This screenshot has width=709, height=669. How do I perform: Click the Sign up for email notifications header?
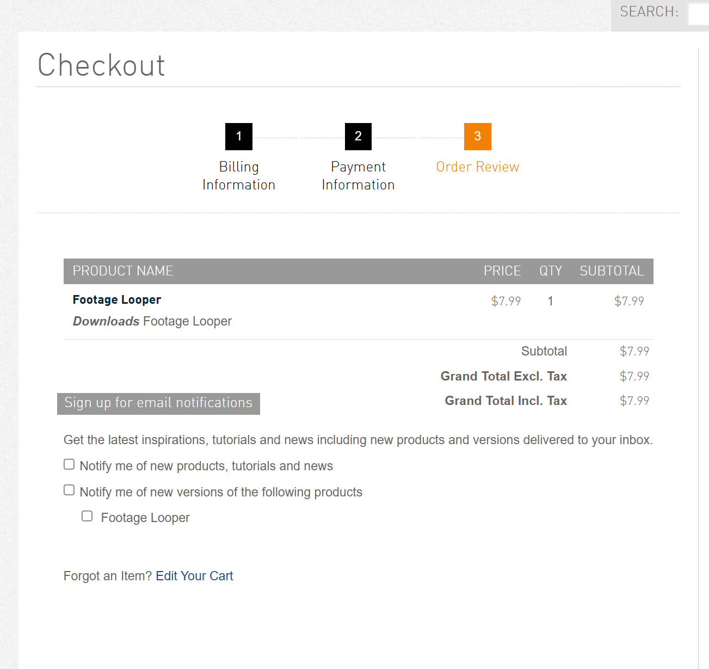[x=158, y=403]
